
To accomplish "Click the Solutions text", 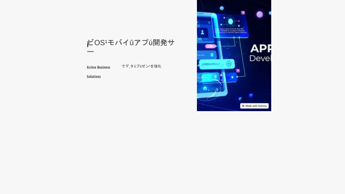I will 94,77.
